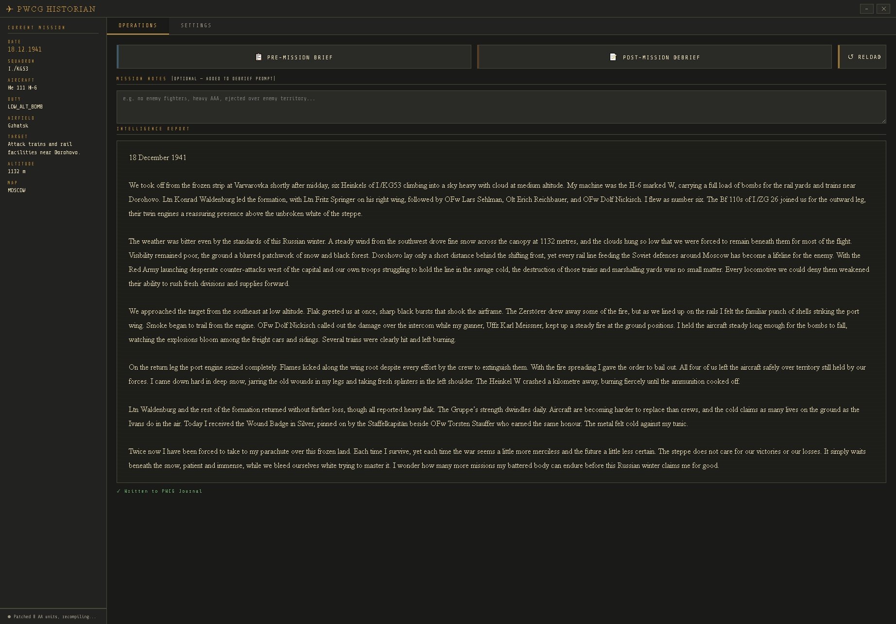Select the Operations tab
Screen dimensions: 896x624
pyautogui.click(x=138, y=25)
